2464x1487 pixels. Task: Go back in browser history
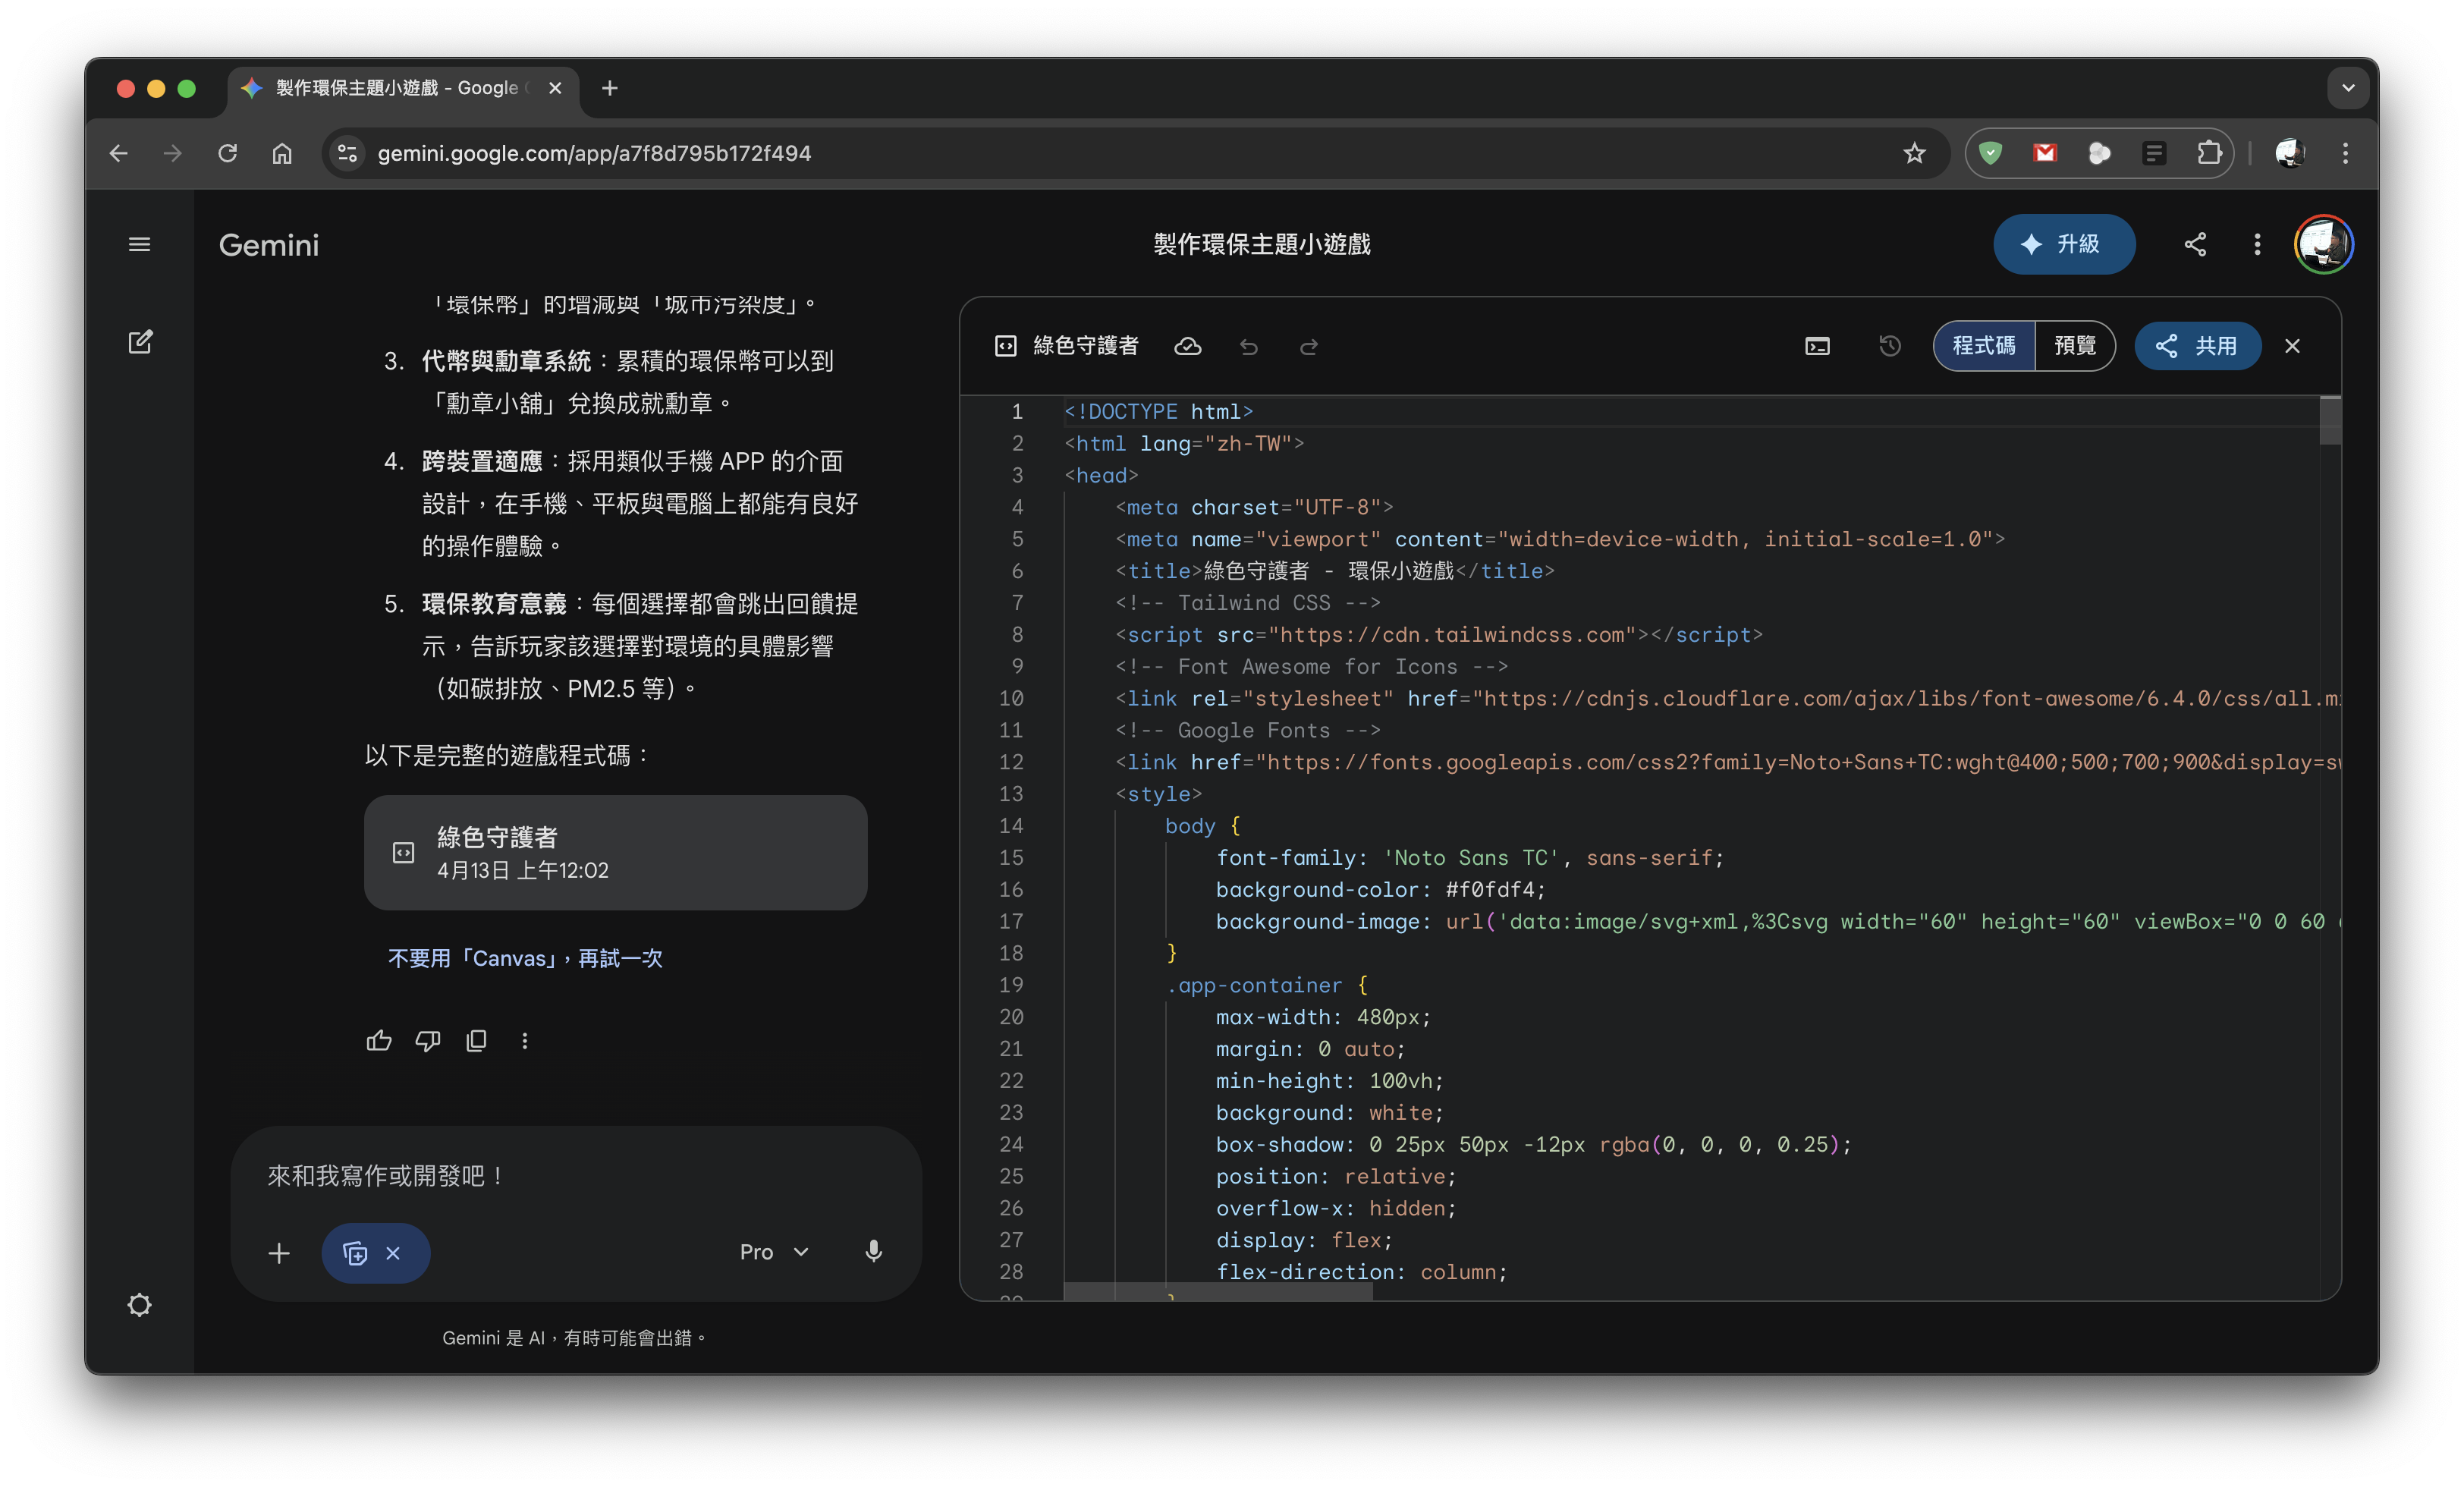pyautogui.click(x=119, y=153)
